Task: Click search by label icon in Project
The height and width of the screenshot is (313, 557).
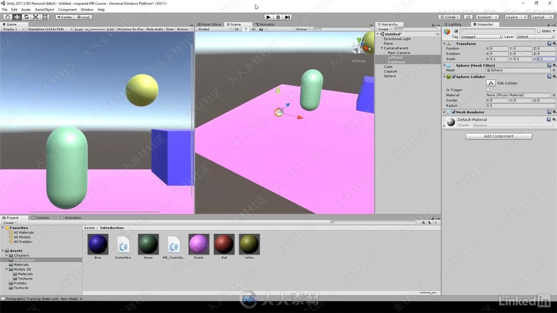Action: pyautogui.click(x=429, y=223)
